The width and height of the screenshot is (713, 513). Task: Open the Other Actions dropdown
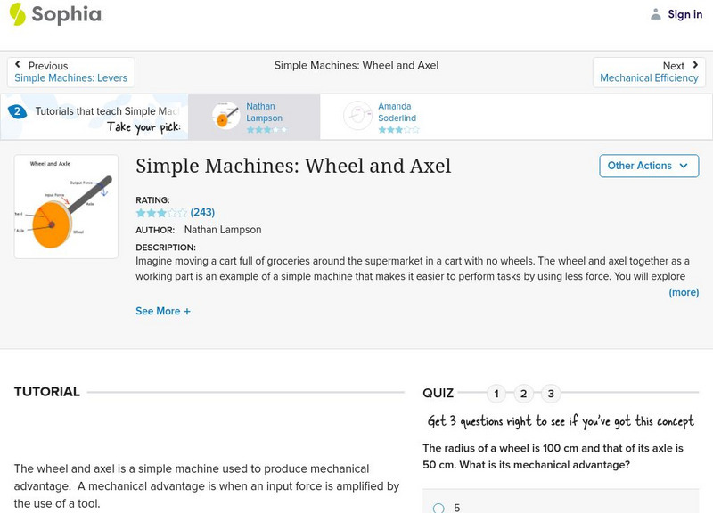click(x=648, y=166)
